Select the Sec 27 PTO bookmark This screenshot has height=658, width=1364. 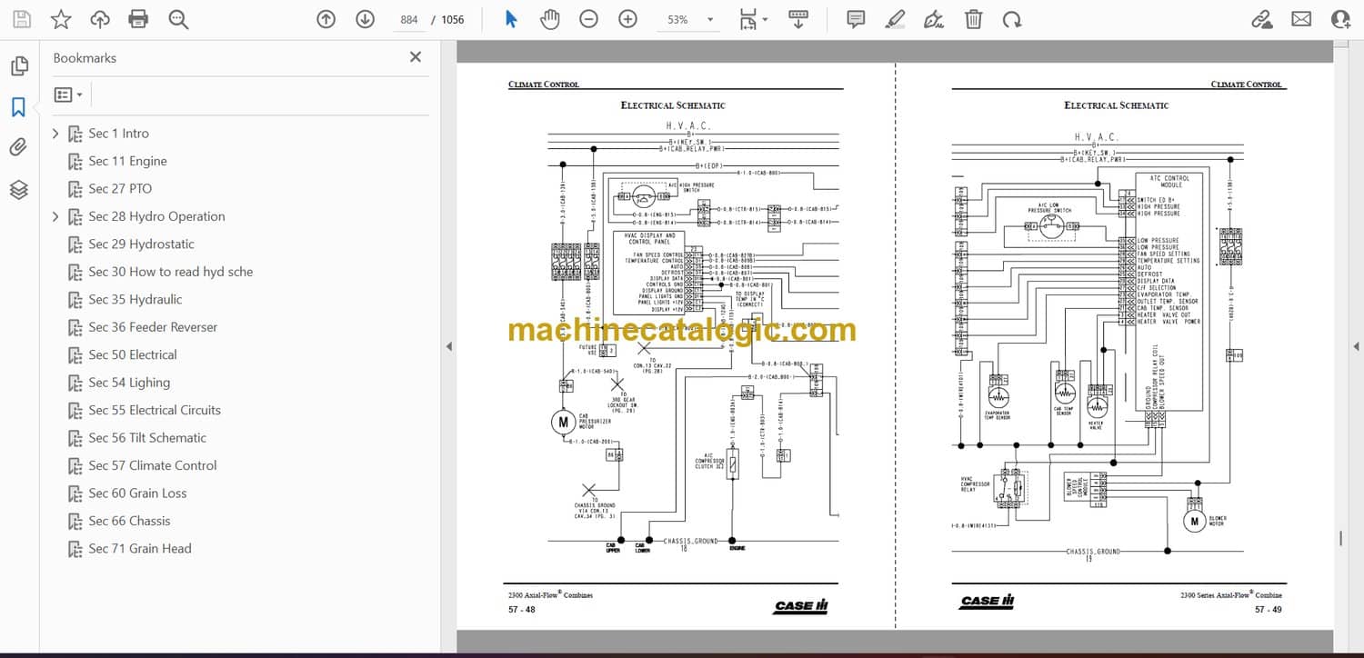pyautogui.click(x=120, y=189)
